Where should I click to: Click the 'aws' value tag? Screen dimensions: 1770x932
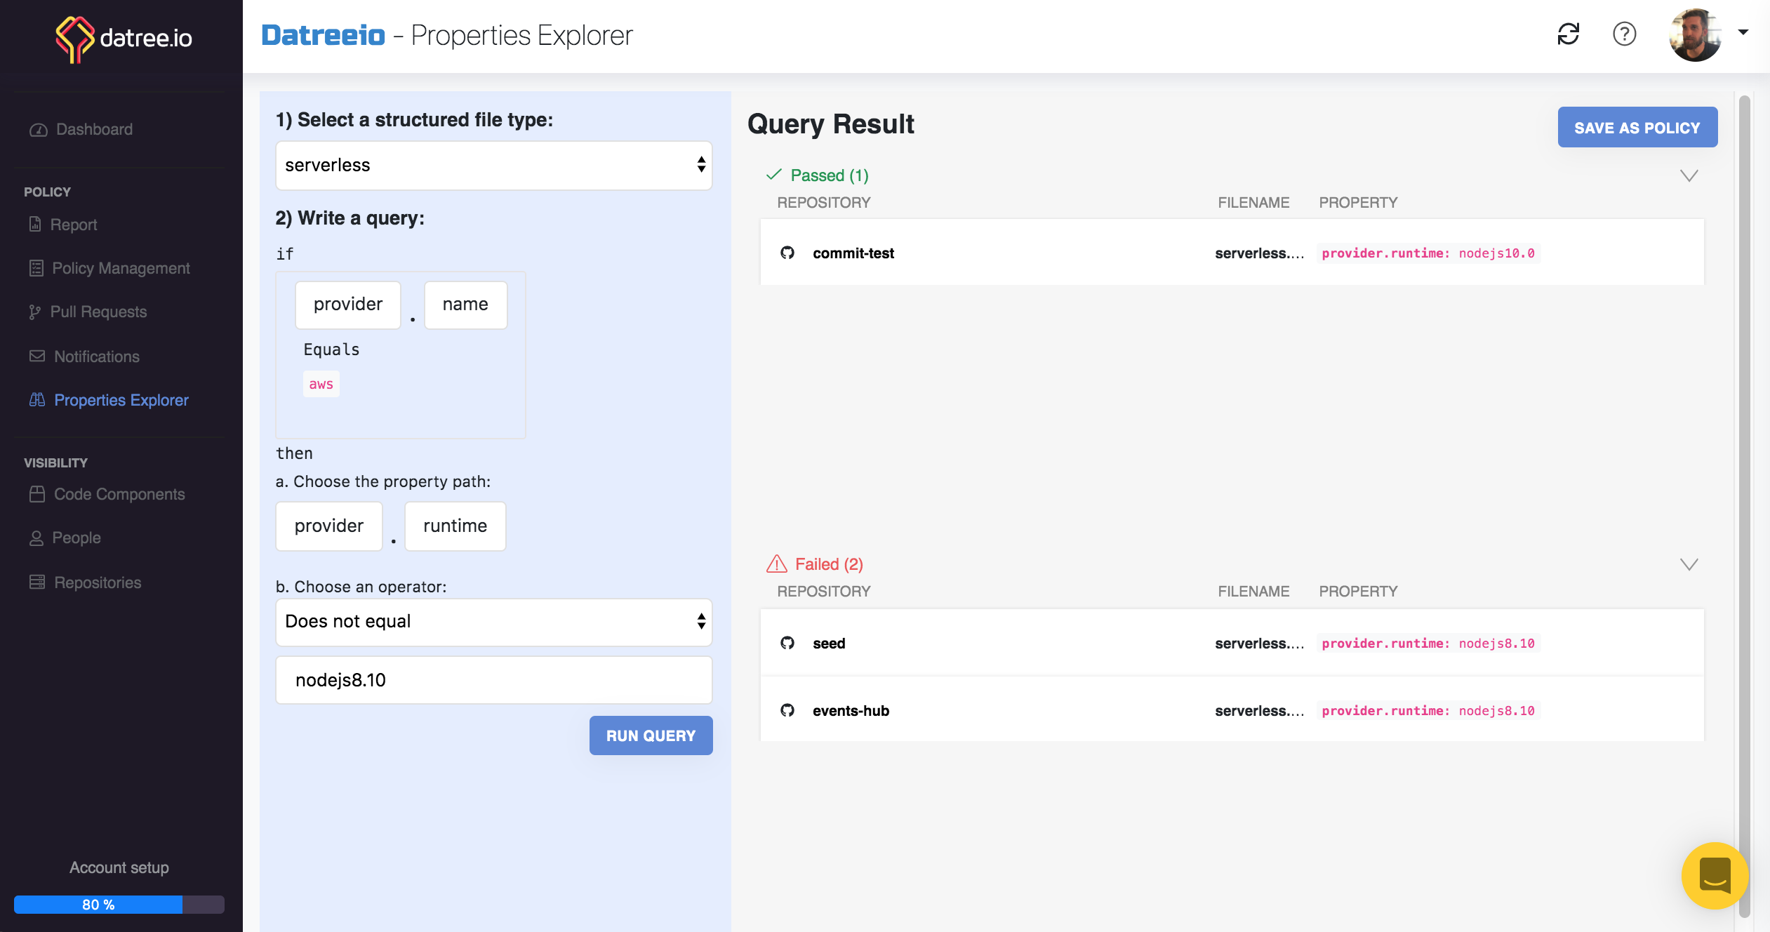pos(321,384)
